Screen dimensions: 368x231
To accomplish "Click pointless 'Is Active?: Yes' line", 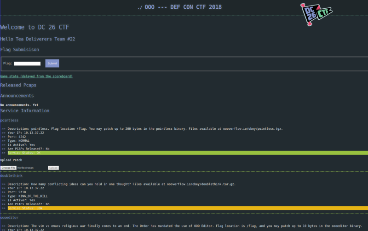I will [21, 144].
